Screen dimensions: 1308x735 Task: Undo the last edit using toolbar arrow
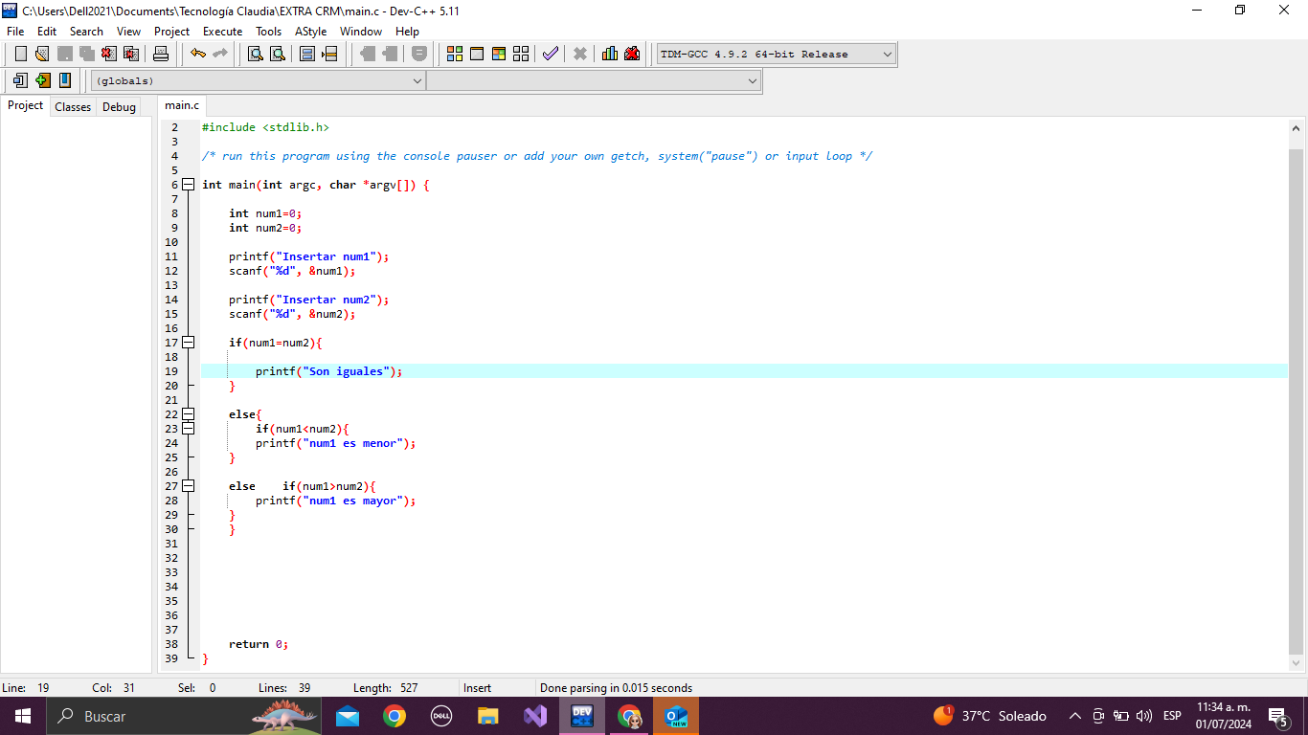[x=198, y=54]
